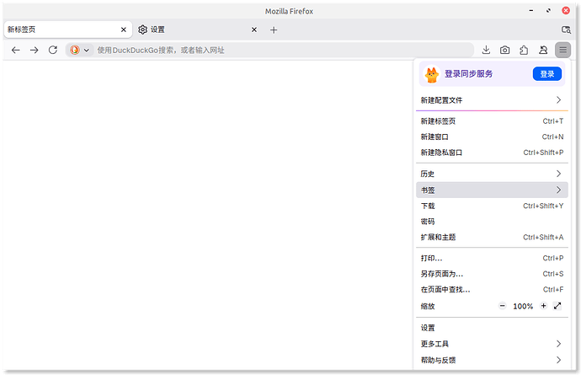This screenshot has width=581, height=375.
Task: Expand 新建配置文件 submenu
Action: click(492, 100)
